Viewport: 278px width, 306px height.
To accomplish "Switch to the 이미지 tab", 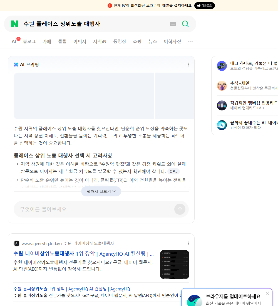I will click(x=80, y=41).
